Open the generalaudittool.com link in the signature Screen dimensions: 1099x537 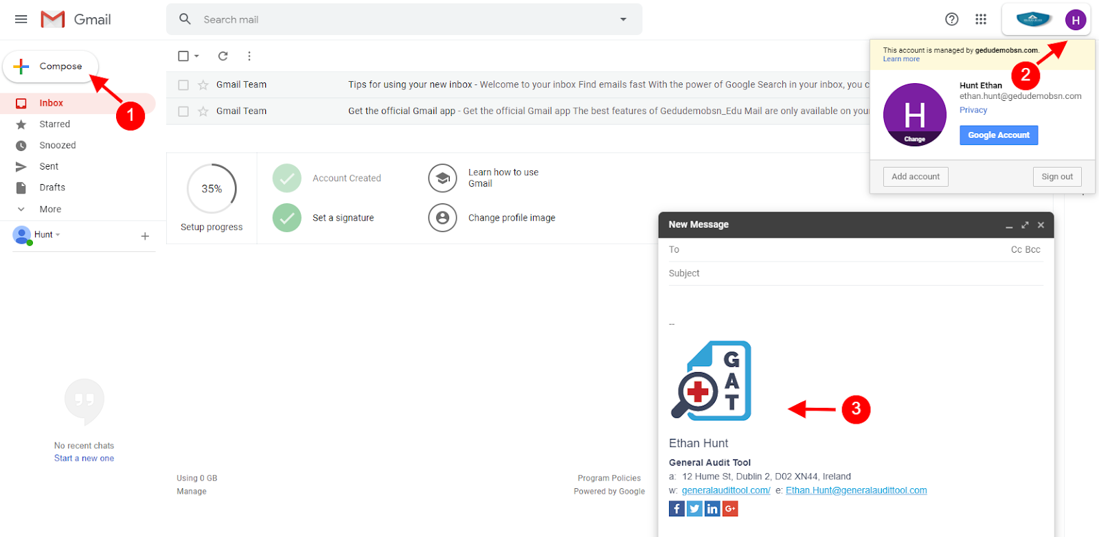tap(726, 490)
